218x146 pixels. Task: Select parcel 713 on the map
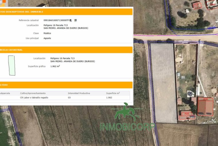click(x=164, y=82)
